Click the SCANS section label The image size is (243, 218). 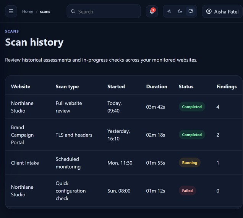coord(12,31)
